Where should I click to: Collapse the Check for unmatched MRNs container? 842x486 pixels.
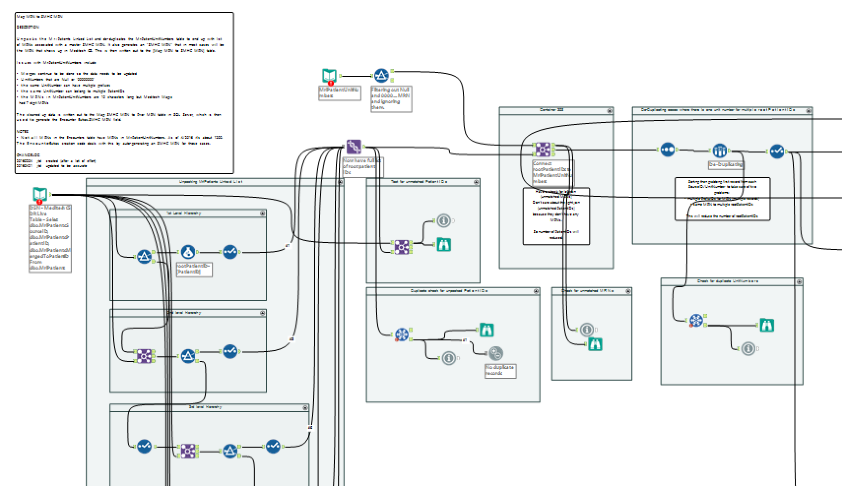click(x=628, y=292)
